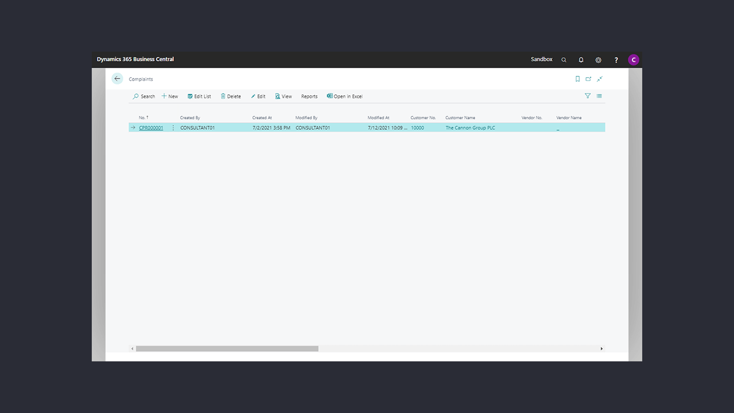Click the Created At column header
734x413 pixels.
tap(262, 118)
